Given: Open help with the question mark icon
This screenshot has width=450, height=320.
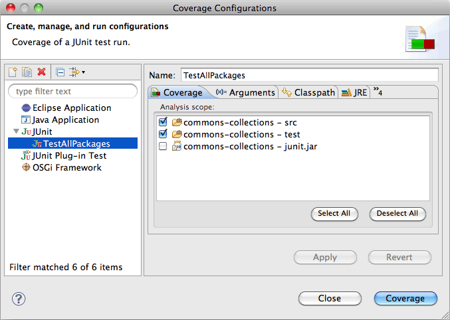Looking at the screenshot, I should point(19,299).
